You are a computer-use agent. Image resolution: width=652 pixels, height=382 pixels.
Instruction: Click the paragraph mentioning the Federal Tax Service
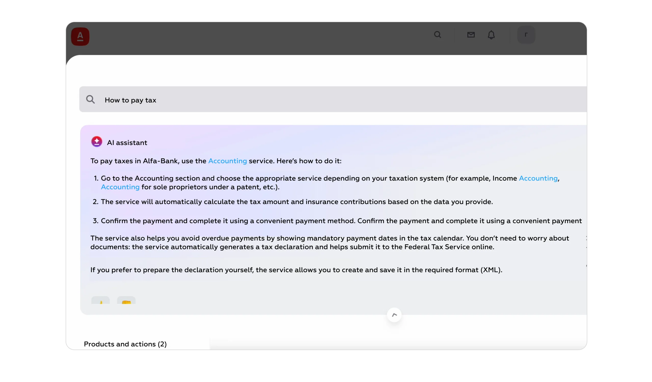point(330,243)
